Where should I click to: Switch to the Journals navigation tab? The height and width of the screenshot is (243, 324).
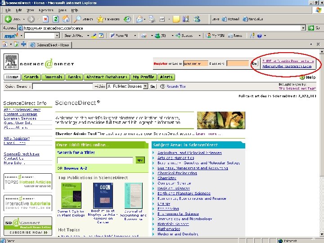pyautogui.click(x=53, y=77)
